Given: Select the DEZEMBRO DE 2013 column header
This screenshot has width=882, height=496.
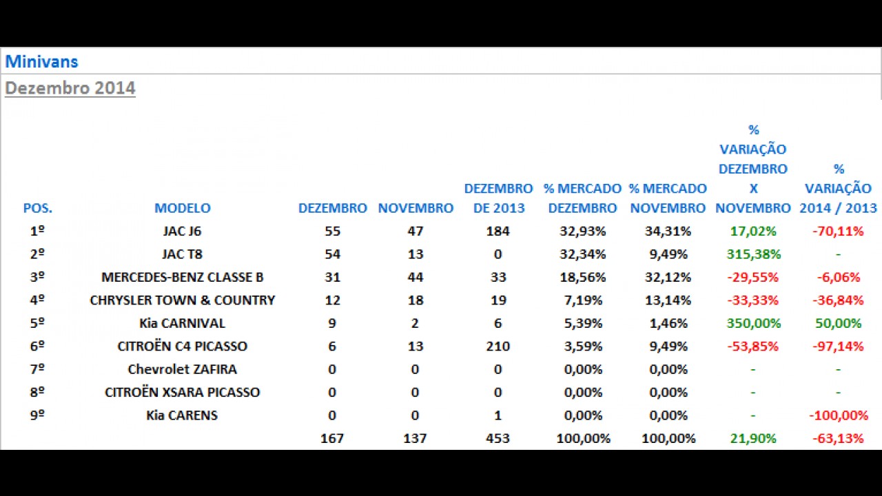Looking at the screenshot, I should click(498, 198).
